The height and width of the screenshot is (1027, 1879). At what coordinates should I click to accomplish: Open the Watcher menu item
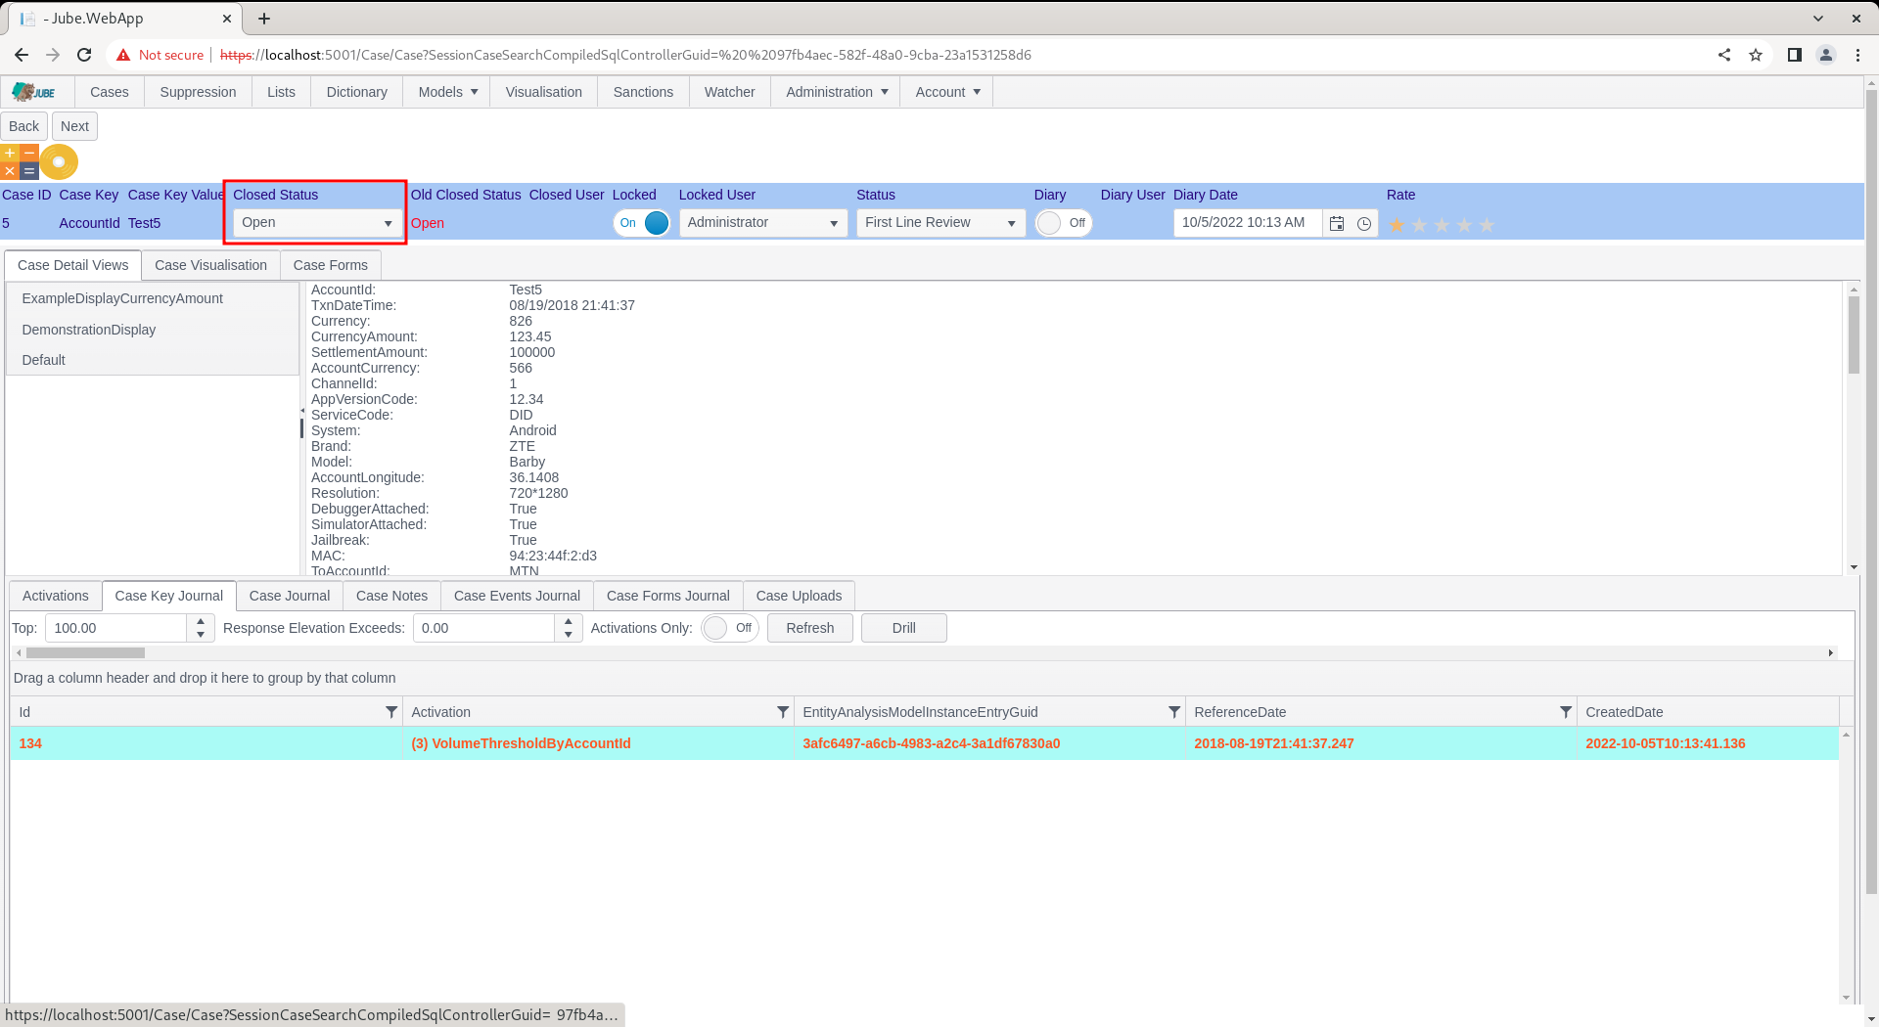729,92
